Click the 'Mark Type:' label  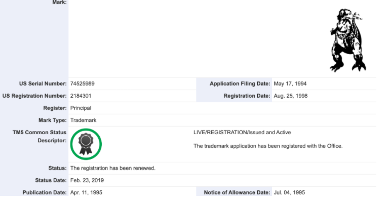click(53, 120)
